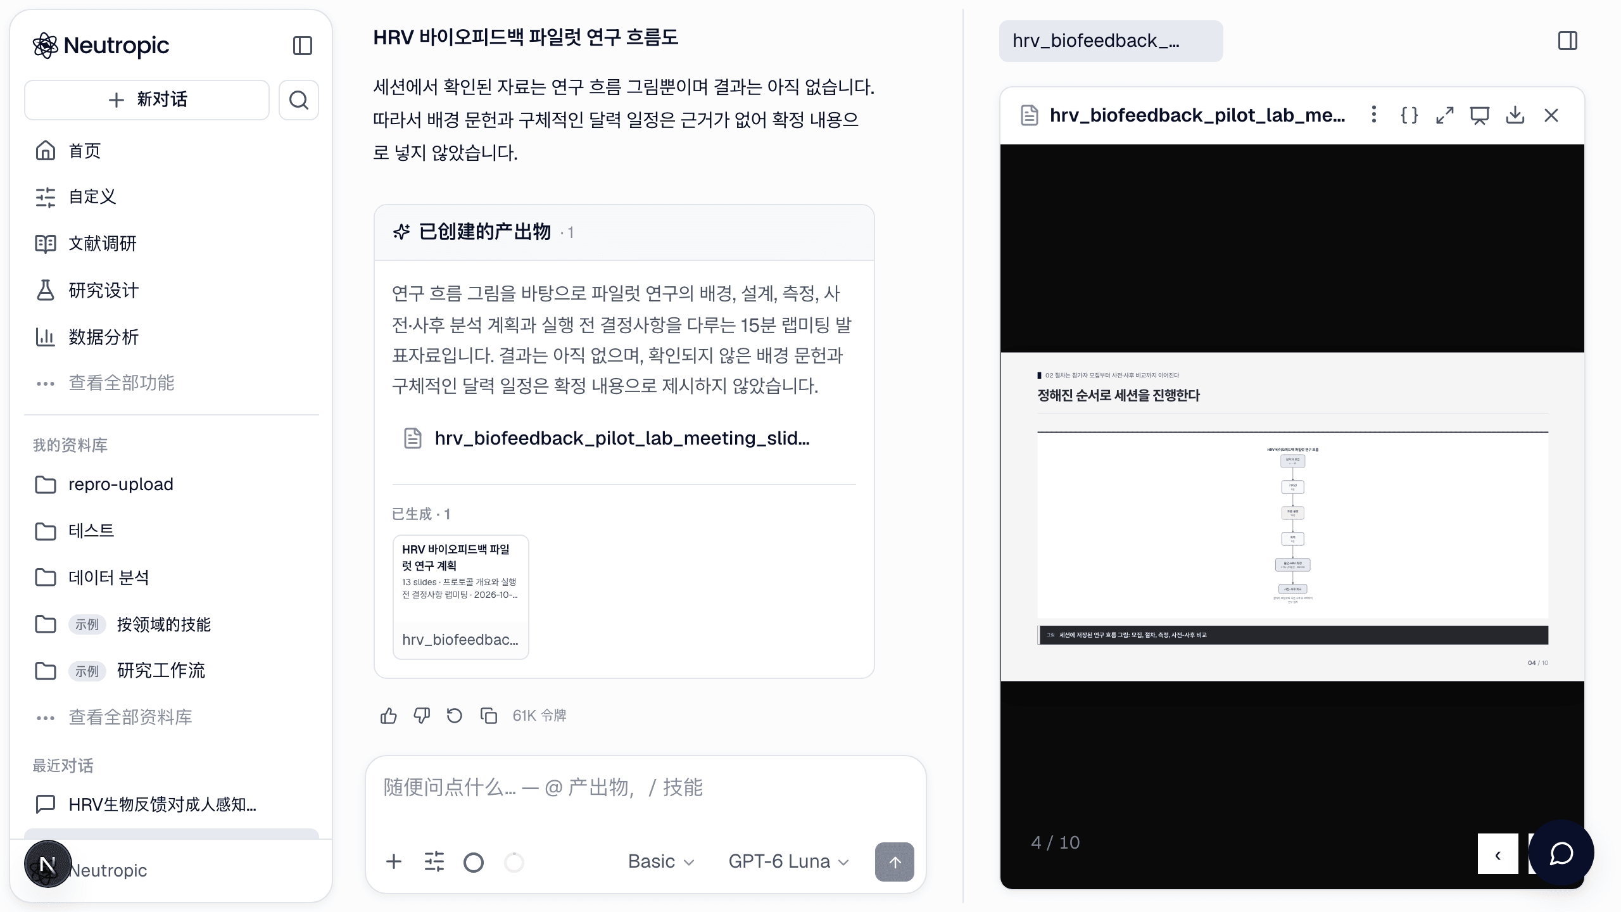1621x912 pixels.
Task: Open 研究设计 research design
Action: (171, 291)
